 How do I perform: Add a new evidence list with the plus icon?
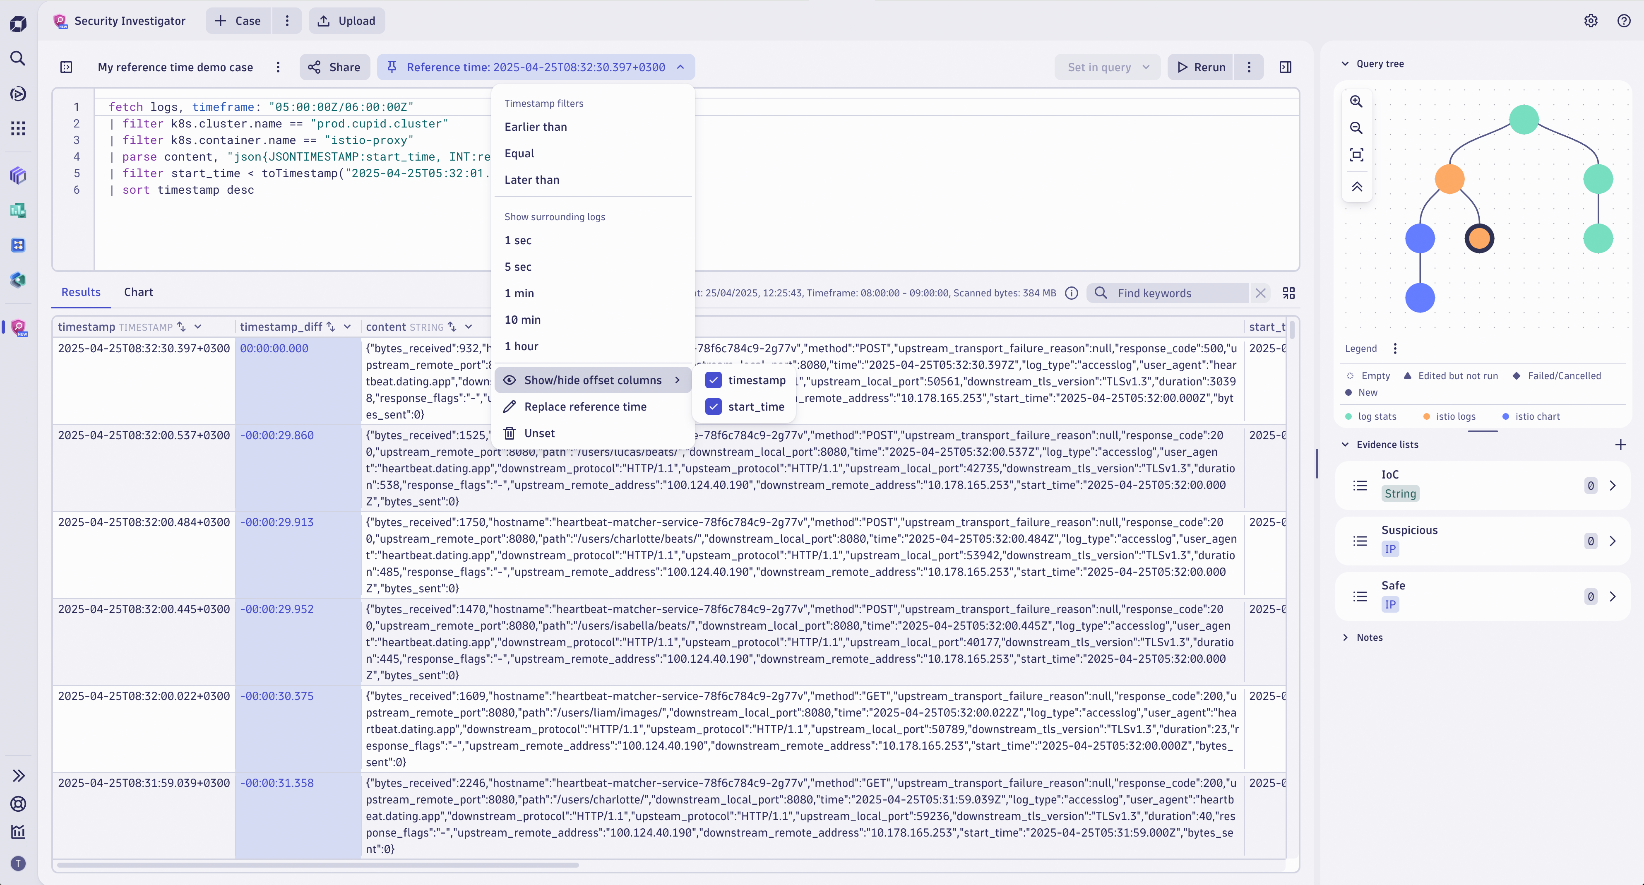tap(1621, 444)
